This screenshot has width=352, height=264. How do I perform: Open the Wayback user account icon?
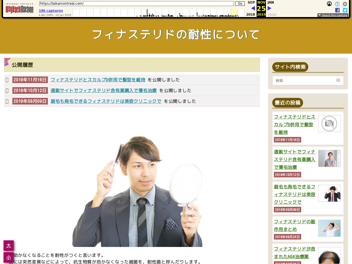tap(329, 4)
